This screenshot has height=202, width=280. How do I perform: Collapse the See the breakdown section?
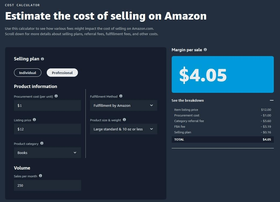(x=272, y=100)
